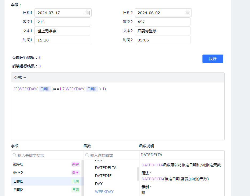Click the 文本2 text input
Viewport: 250px width, 196px height.
point(162,31)
